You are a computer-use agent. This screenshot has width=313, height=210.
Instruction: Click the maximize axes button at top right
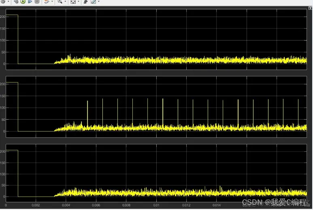(310, 8)
